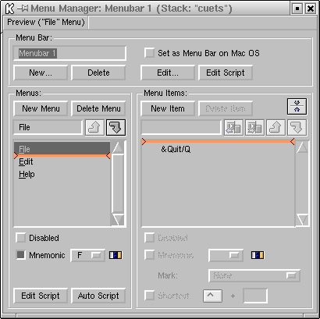
Task: Move the File menu down in the list
Action: pyautogui.click(x=116, y=127)
